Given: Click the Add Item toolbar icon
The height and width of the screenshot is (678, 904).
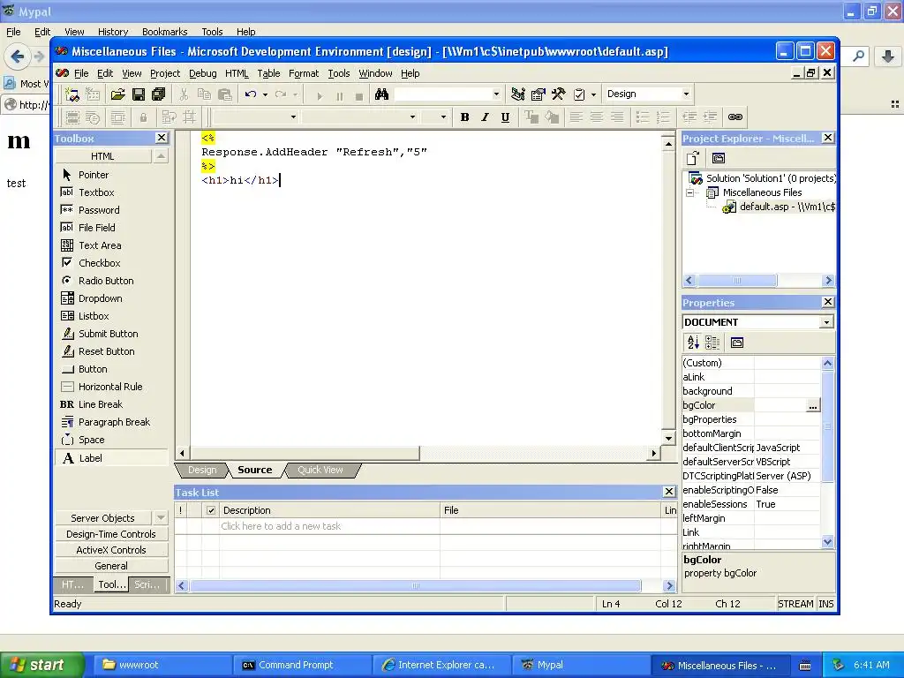Looking at the screenshot, I should click(92, 94).
